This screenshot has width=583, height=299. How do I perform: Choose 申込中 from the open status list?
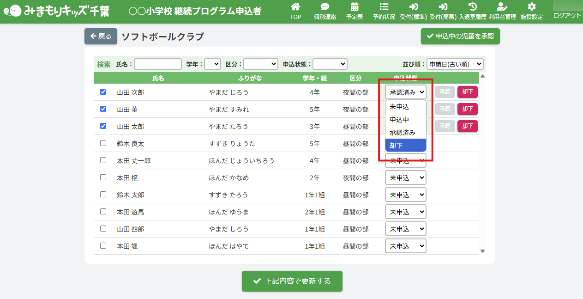[x=405, y=119]
